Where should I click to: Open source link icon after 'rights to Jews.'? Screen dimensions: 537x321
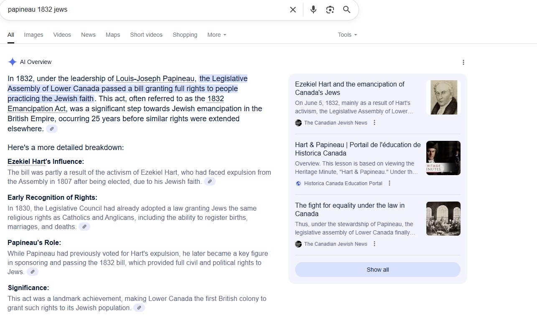point(33,272)
